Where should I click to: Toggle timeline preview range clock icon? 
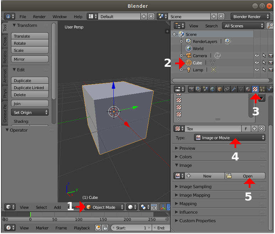click(98, 228)
